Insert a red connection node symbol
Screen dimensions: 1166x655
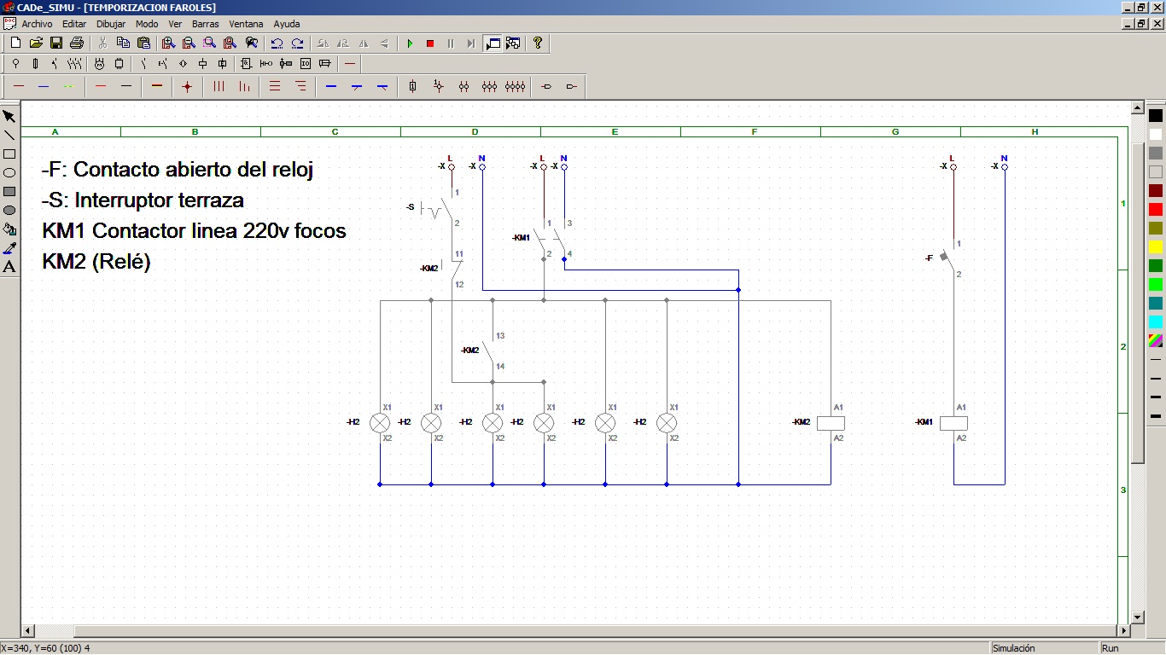point(187,86)
